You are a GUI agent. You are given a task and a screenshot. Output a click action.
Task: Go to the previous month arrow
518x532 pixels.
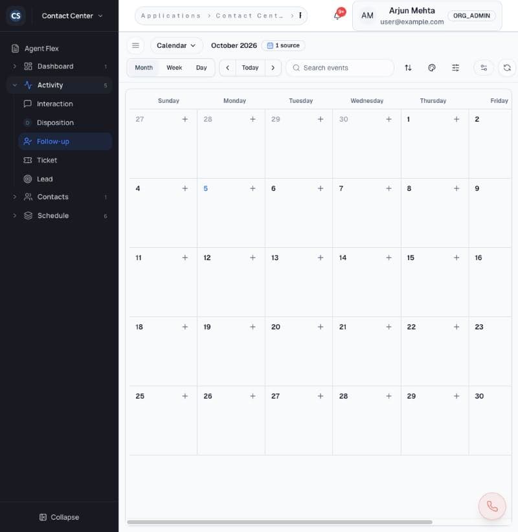pyautogui.click(x=228, y=68)
